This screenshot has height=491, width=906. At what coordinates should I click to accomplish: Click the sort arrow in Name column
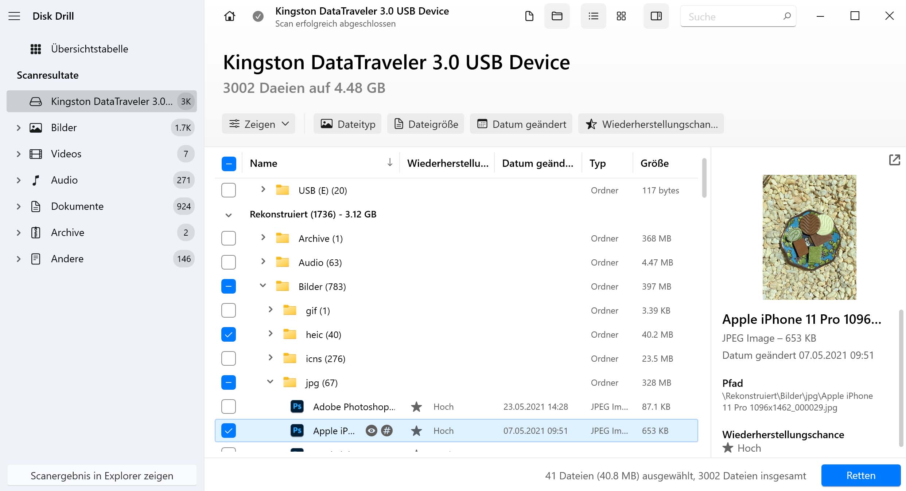click(390, 162)
